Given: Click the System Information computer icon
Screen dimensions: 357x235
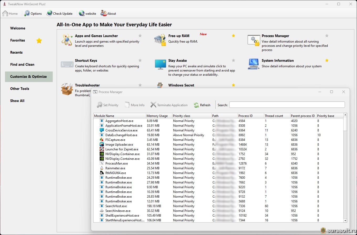Looking at the screenshot, I should 254,64.
